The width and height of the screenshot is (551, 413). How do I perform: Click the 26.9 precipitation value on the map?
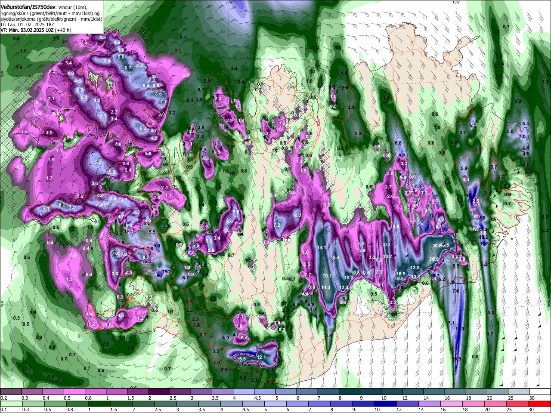(x=433, y=259)
